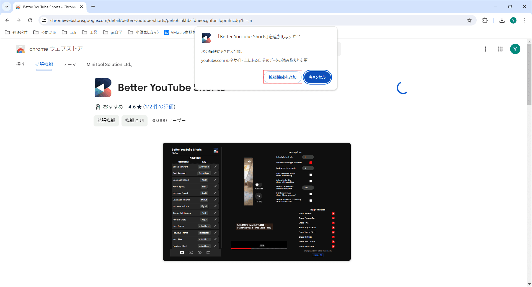532x287 pixels.
Task: Click the 機能と UI category chip
Action: 135,121
